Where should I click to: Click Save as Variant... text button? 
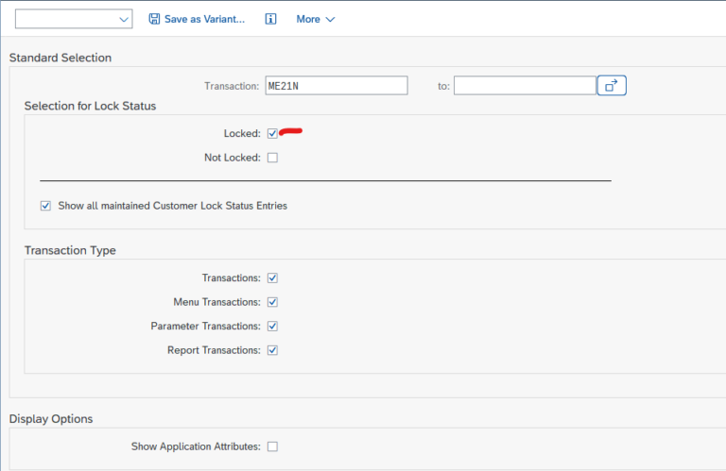point(204,19)
